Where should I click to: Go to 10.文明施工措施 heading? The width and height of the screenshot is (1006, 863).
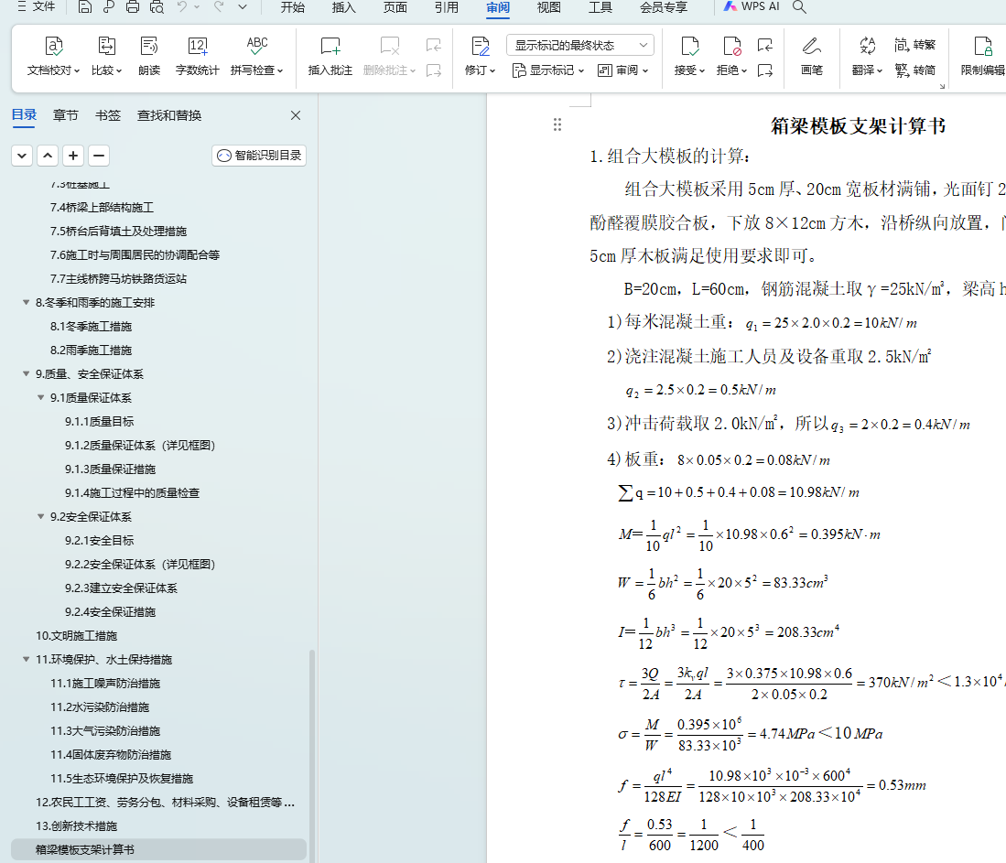click(x=76, y=636)
